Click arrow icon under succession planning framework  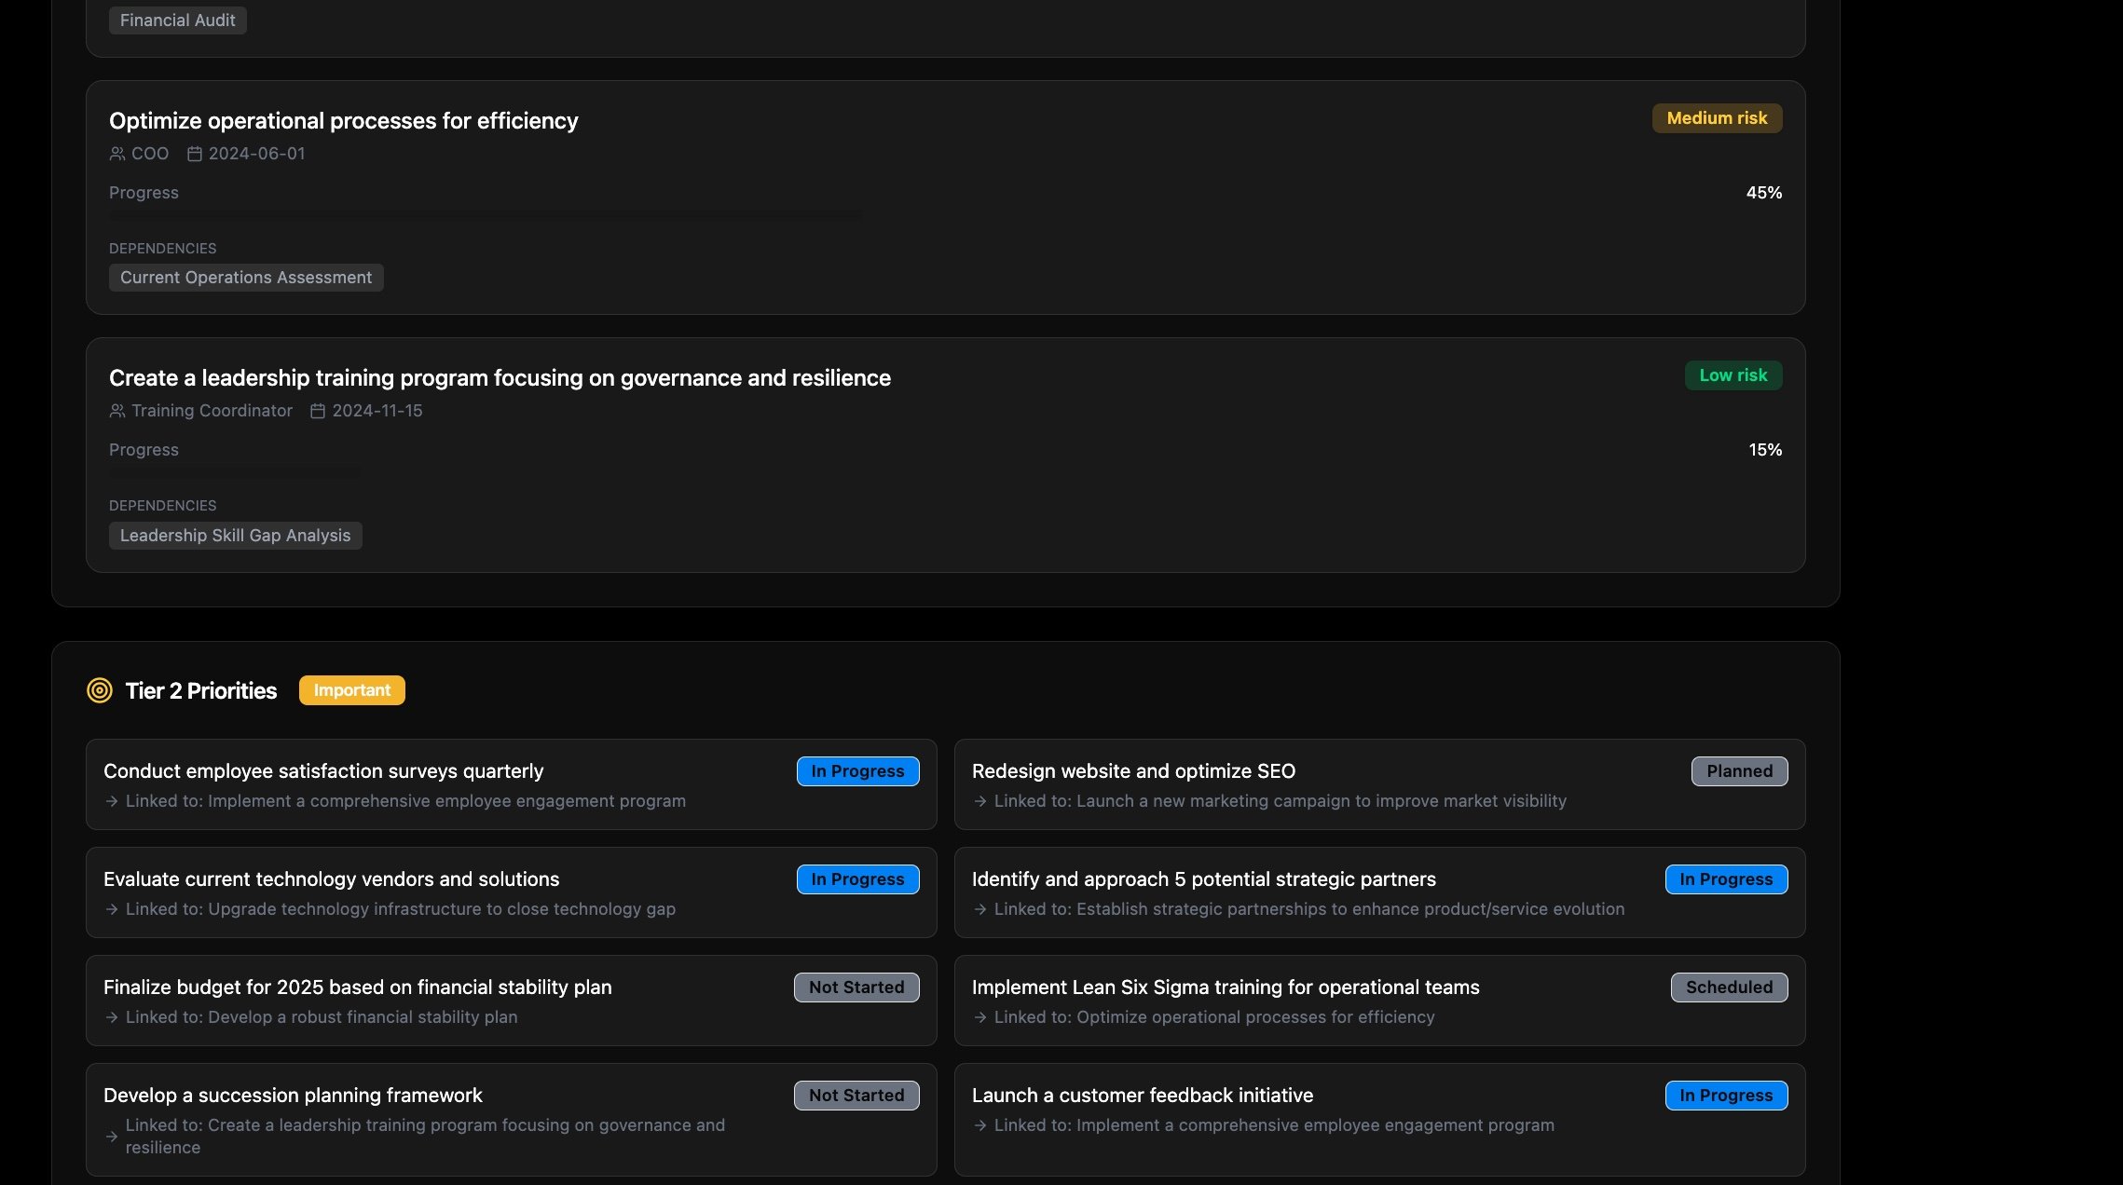[x=112, y=1137]
